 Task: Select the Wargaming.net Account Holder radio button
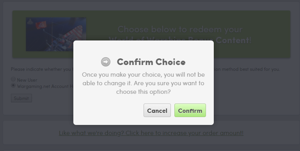pos(13,85)
